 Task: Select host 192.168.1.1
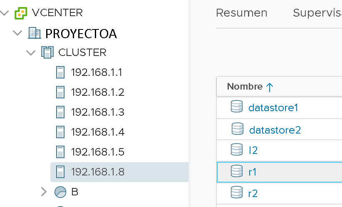tap(97, 73)
